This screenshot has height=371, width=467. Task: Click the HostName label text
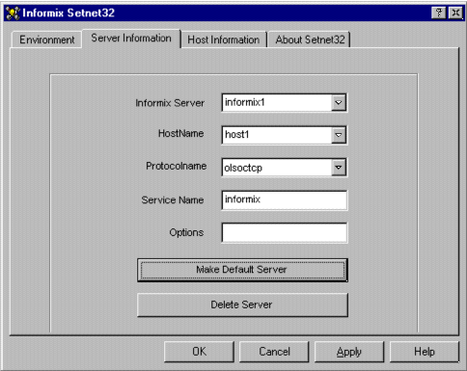(181, 134)
